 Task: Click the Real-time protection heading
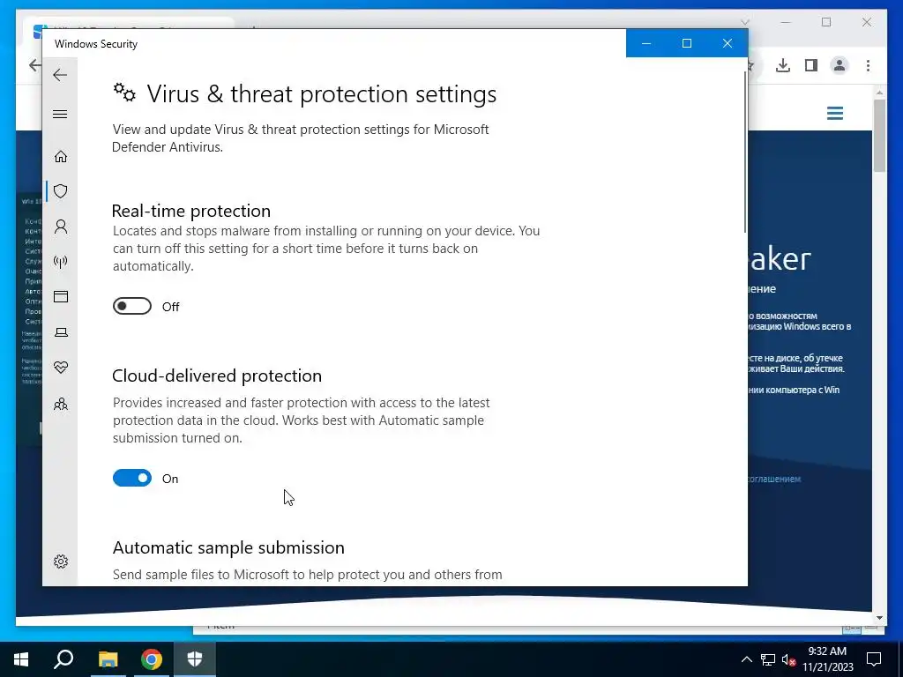190,211
